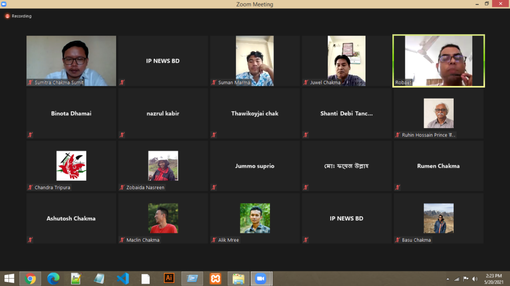Viewport: 510px width, 286px height.
Task: Open the blank white document taskbar icon
Action: click(146, 279)
